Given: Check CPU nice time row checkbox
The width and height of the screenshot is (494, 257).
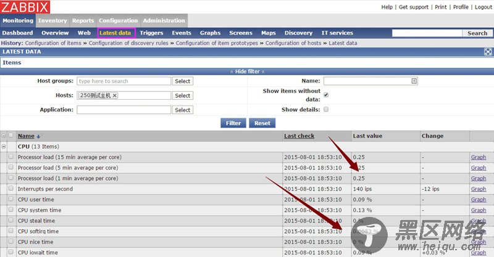Looking at the screenshot, I should [11, 241].
